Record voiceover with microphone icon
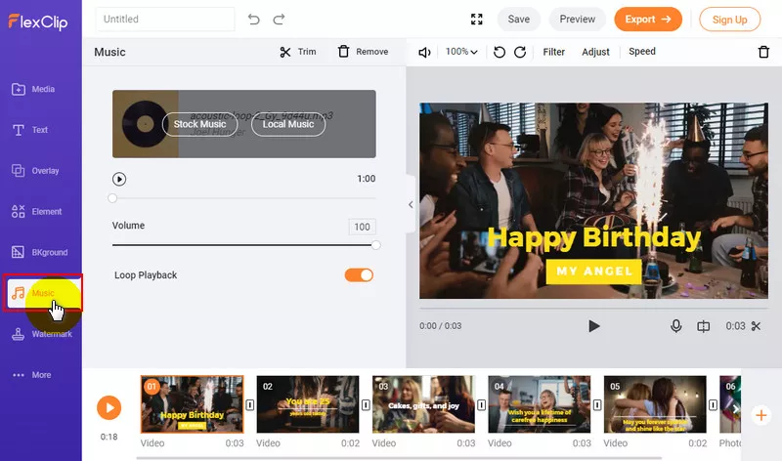Screen dimensions: 782x461 tap(676, 326)
